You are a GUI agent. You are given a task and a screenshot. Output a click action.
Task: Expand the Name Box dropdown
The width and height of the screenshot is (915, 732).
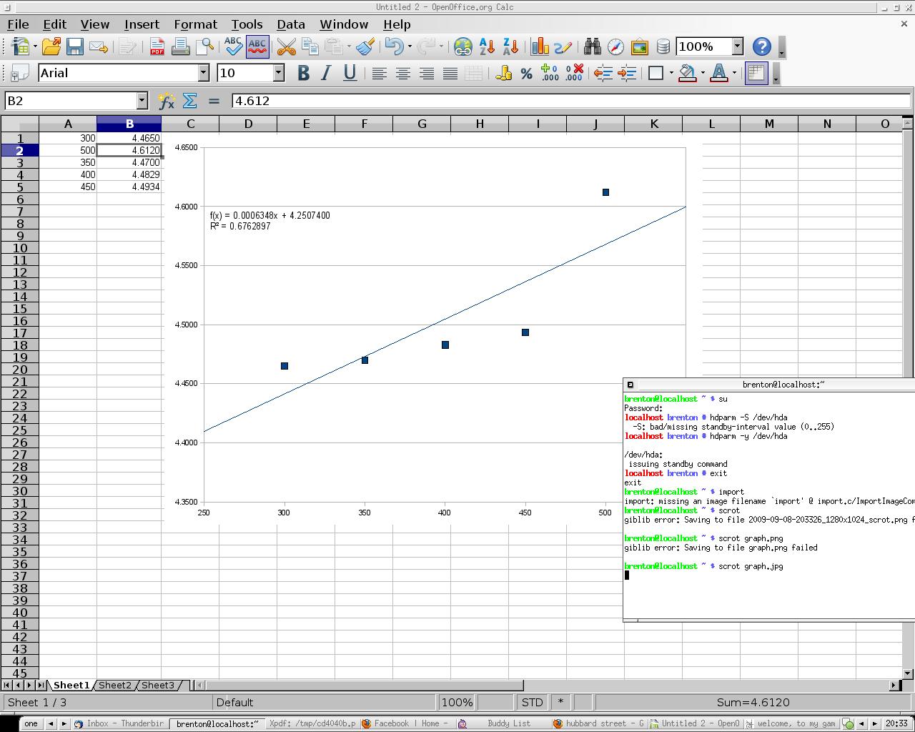click(142, 101)
